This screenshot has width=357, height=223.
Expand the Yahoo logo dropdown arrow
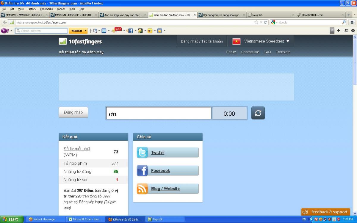pyautogui.click(x=12, y=31)
